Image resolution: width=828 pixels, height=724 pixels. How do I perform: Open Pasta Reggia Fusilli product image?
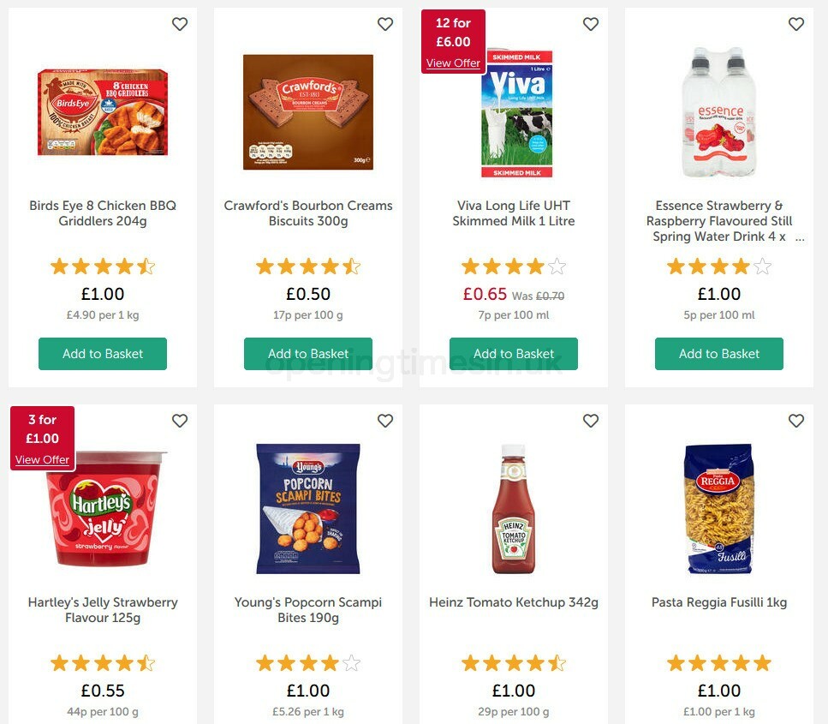[719, 509]
